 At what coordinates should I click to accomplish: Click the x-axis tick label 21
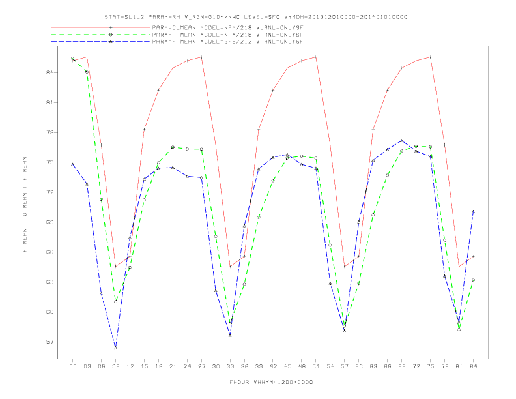click(173, 366)
